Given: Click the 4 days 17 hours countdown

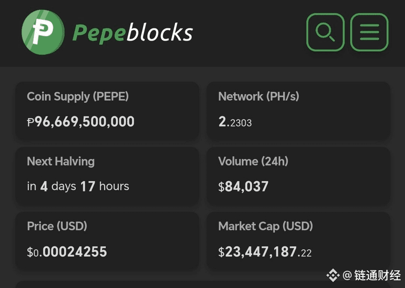Looking at the screenshot, I should point(78,187).
